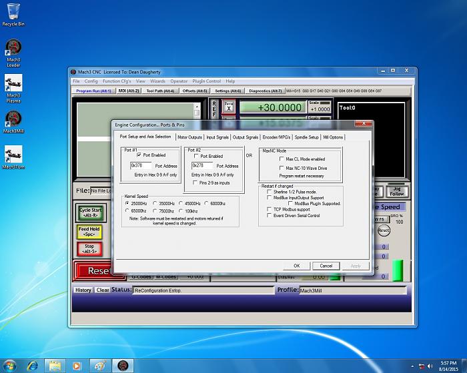Click Port #2 address field 0x278
This screenshot has width=467, height=373.
click(x=202, y=166)
